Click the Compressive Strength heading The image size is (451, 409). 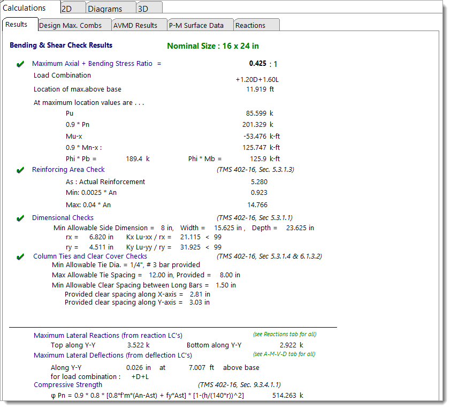pyautogui.click(x=68, y=385)
